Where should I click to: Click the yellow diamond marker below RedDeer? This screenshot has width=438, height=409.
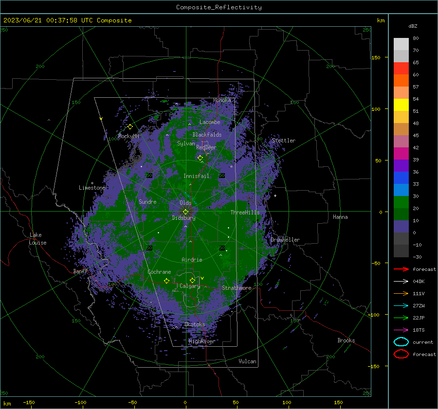200,158
